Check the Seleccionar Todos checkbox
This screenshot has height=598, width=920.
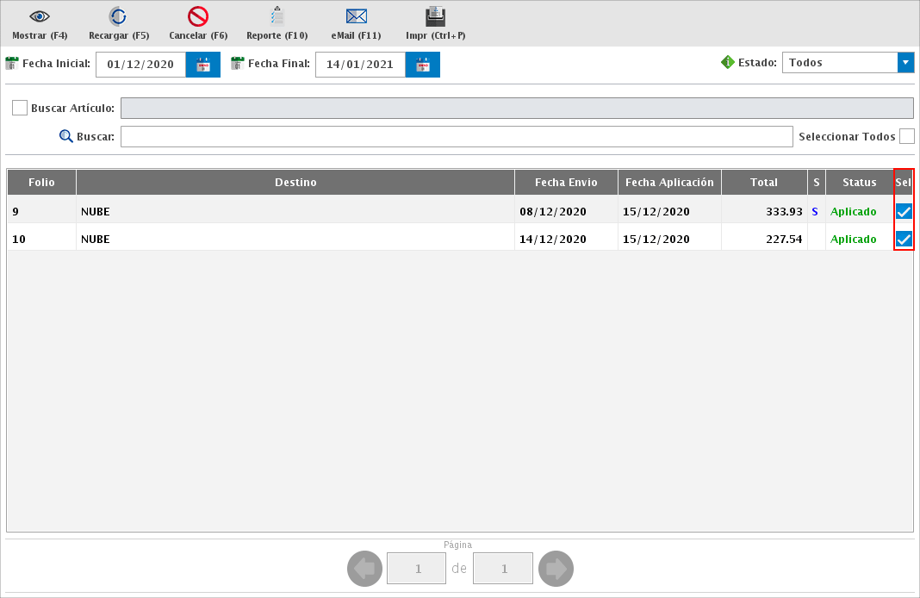[x=906, y=136]
